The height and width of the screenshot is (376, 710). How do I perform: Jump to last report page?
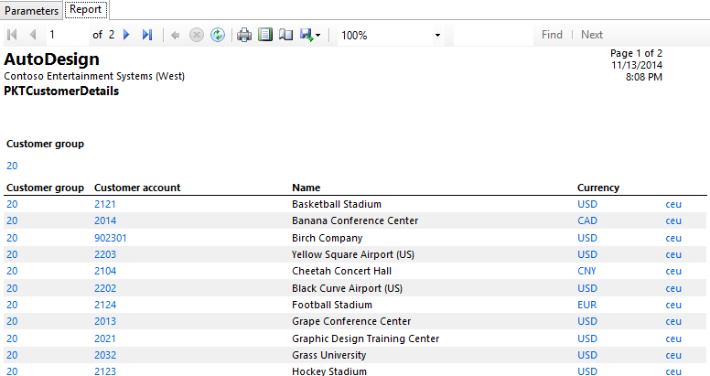click(147, 35)
